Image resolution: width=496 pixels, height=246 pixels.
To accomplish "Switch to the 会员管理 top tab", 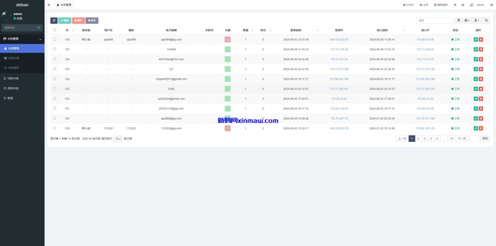I will coord(64,5).
